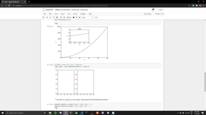Click the right empty subplot
This screenshot has height=115, width=206.
point(86,82)
